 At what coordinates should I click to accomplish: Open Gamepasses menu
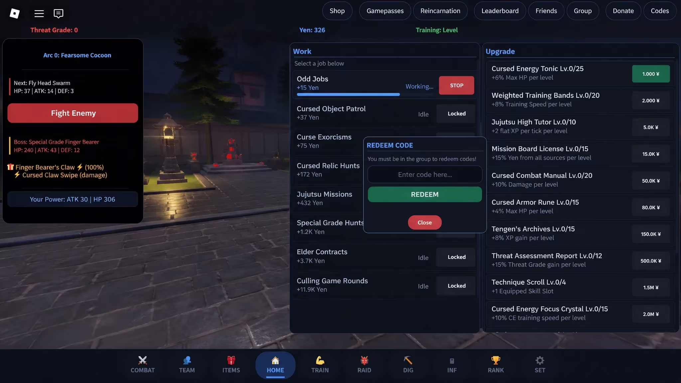[x=385, y=11]
